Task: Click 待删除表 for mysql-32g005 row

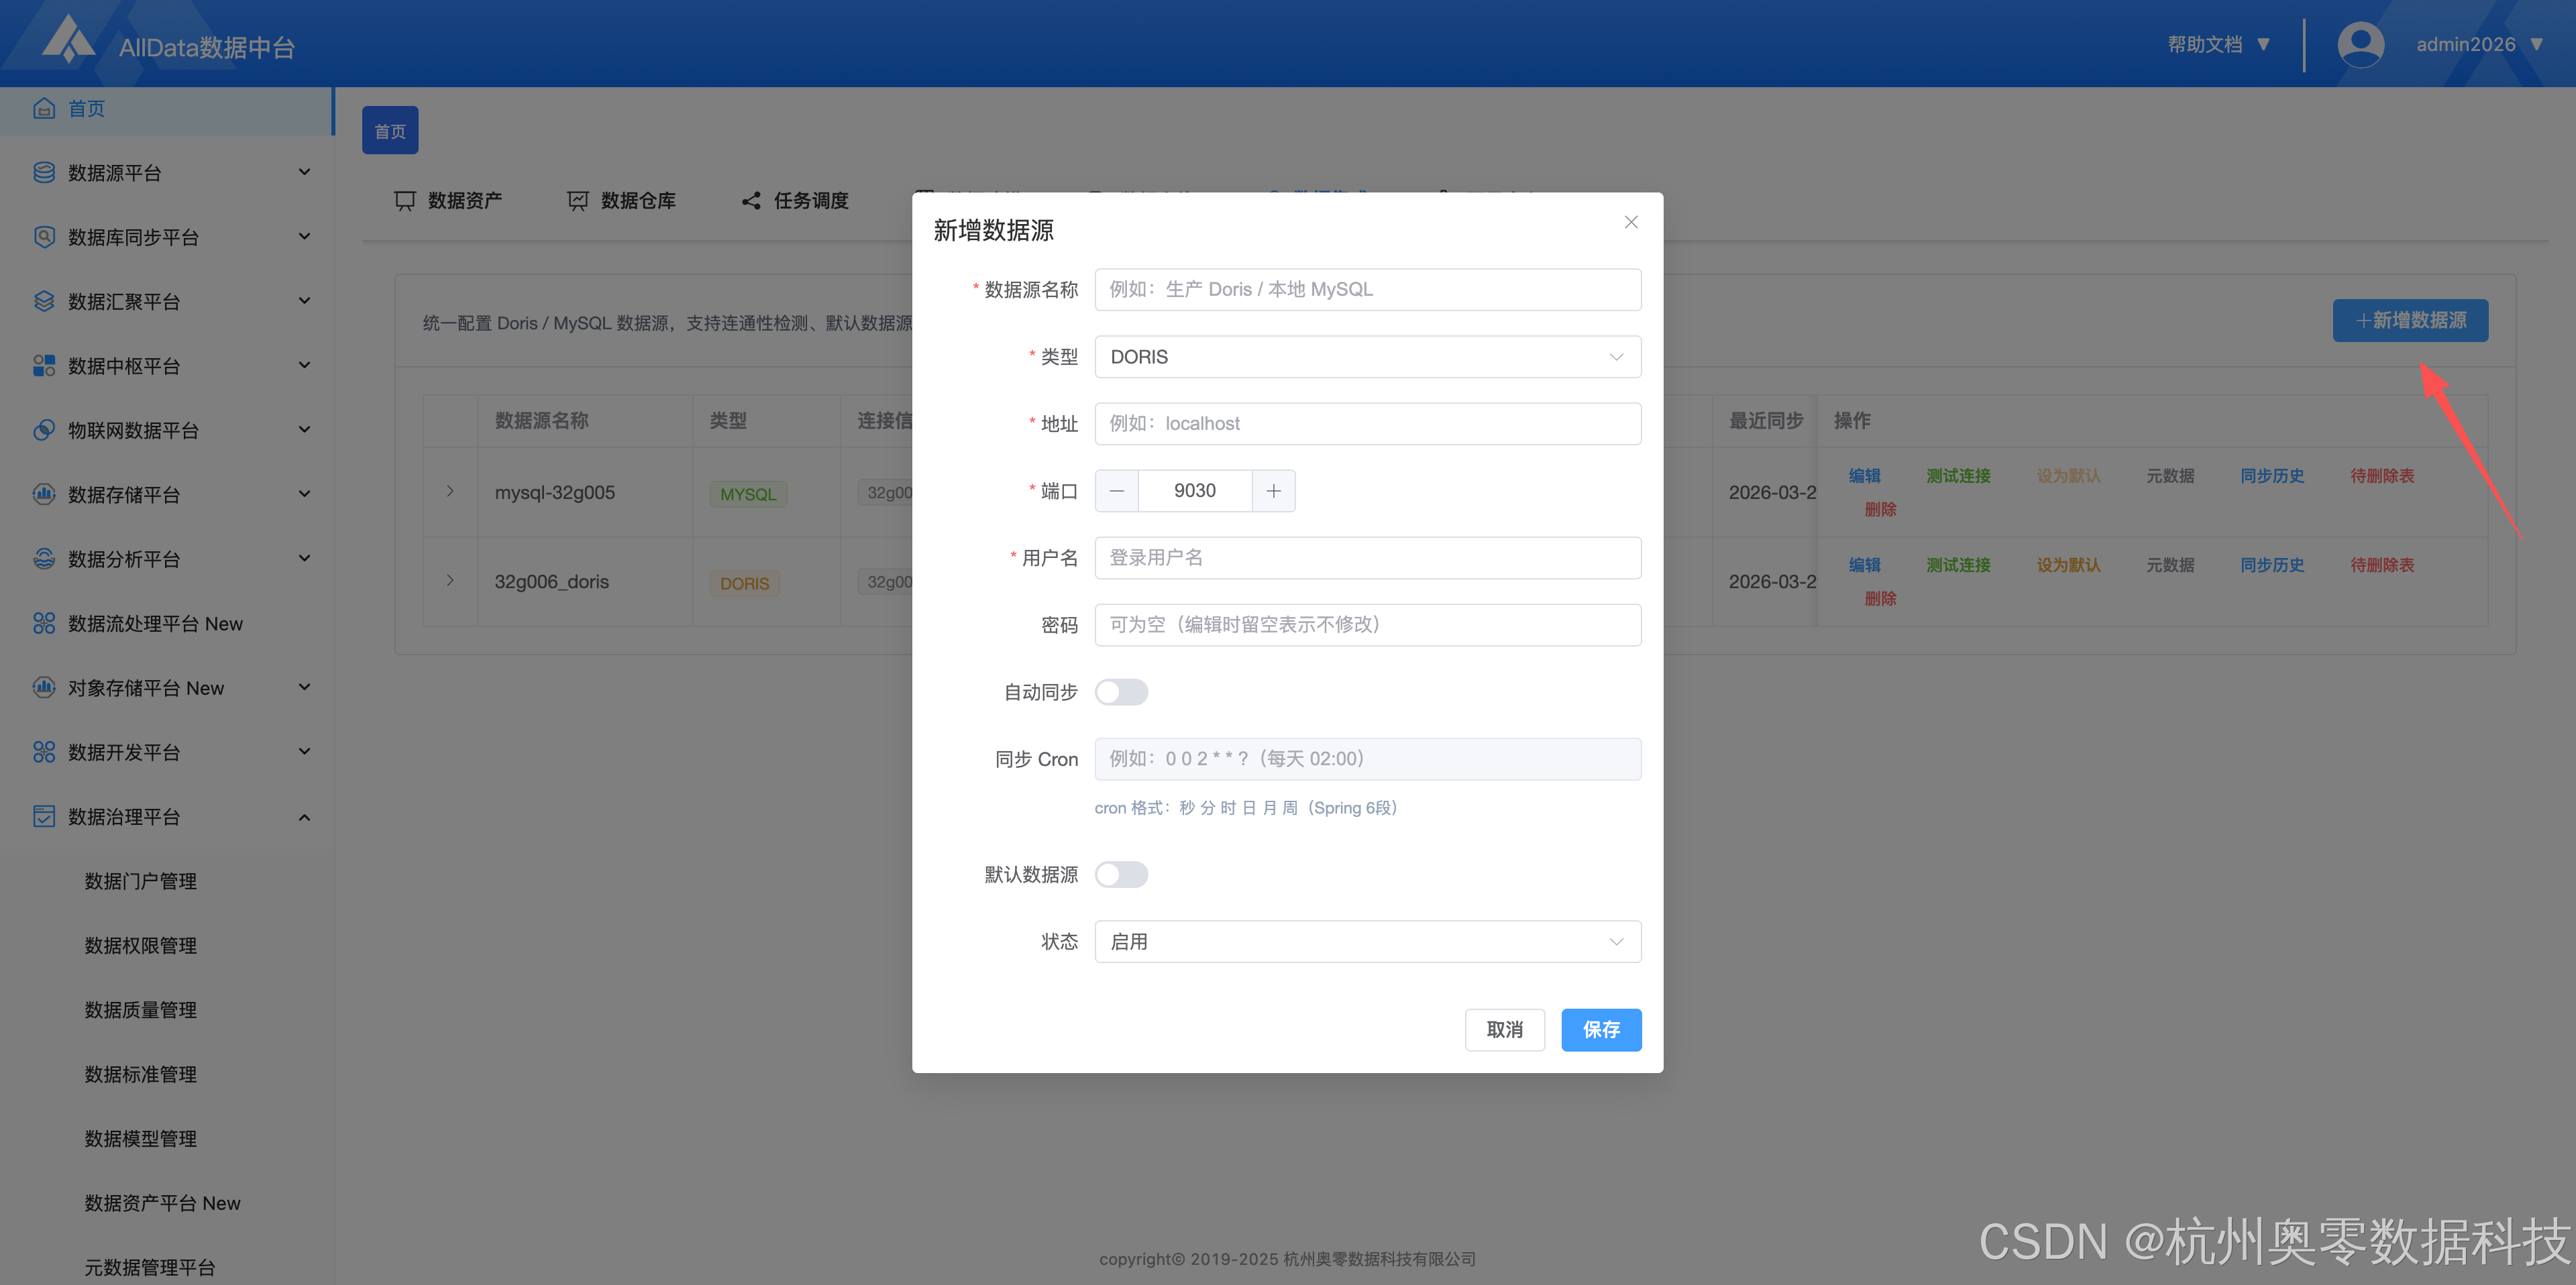Action: pyautogui.click(x=2382, y=476)
